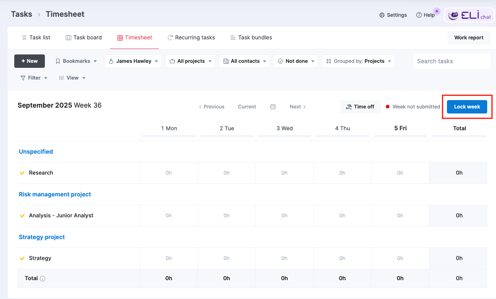Open Strategy project link
This screenshot has width=496, height=299.
pyautogui.click(x=42, y=237)
